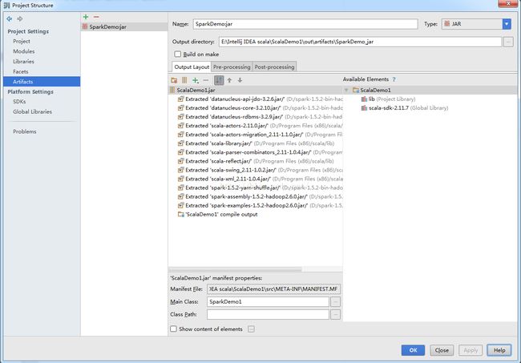Select the SparkDemo:jar artifact in list
Viewport: 521px width, 363px height.
tap(124, 27)
